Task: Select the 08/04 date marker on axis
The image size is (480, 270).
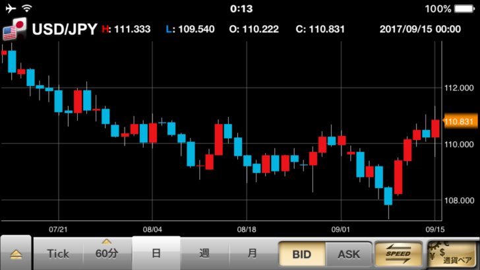Action: (152, 230)
